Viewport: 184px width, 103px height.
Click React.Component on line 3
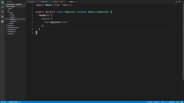coord(99,12)
